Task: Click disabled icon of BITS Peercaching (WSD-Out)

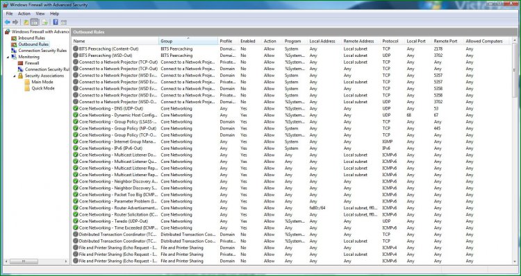Action: [x=76, y=55]
